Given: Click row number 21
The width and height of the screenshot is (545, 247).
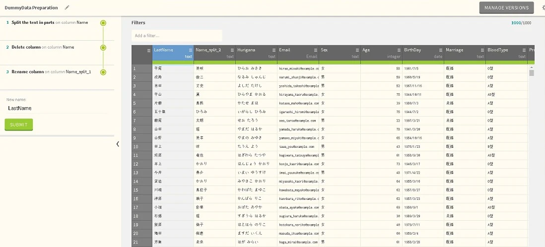Looking at the screenshot, I should point(142,242).
